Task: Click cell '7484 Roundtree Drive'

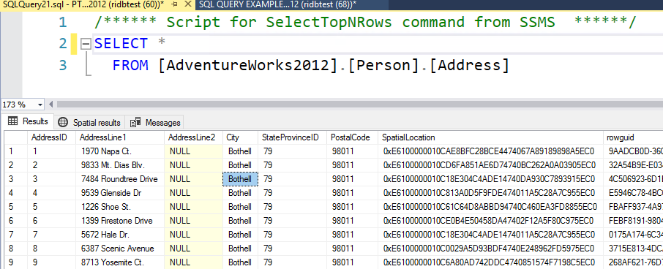Action: click(120, 179)
